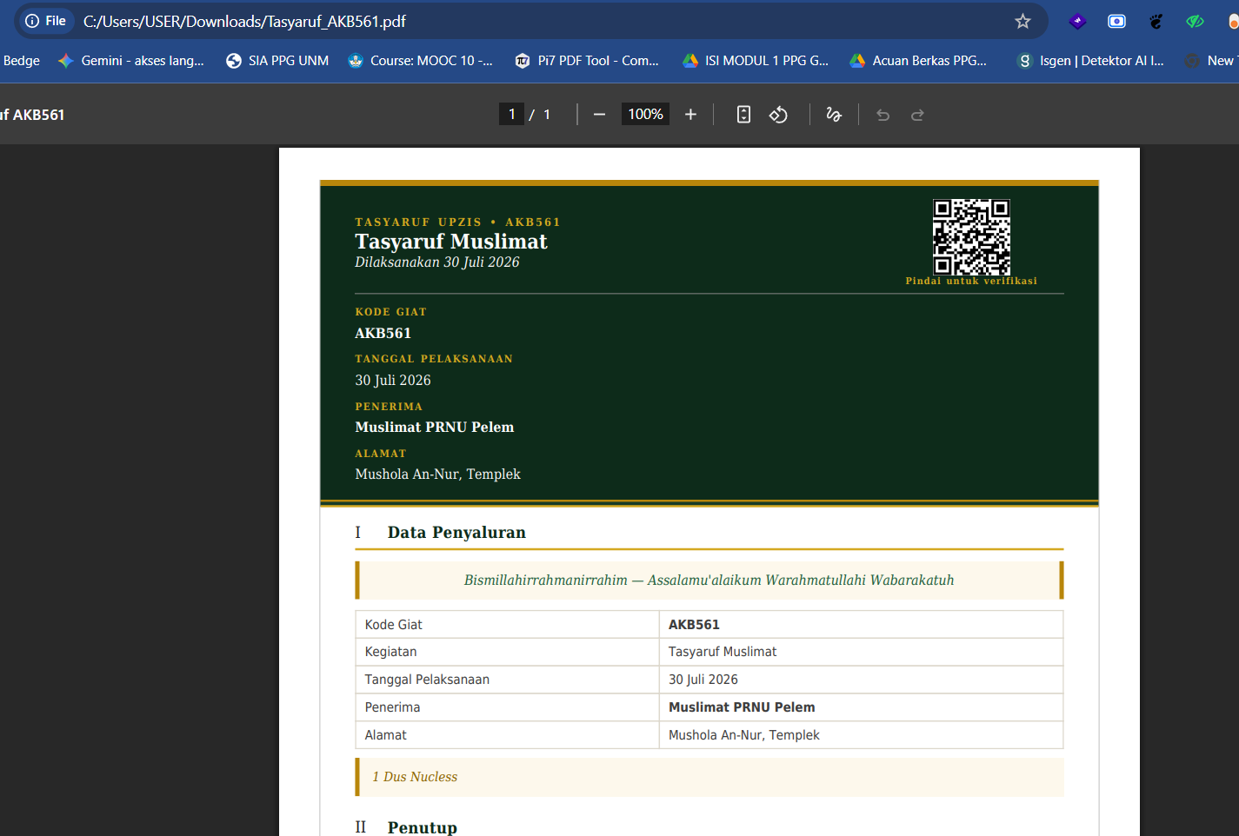Zoom in the PDF with plus button
The height and width of the screenshot is (836, 1239).
(x=690, y=115)
